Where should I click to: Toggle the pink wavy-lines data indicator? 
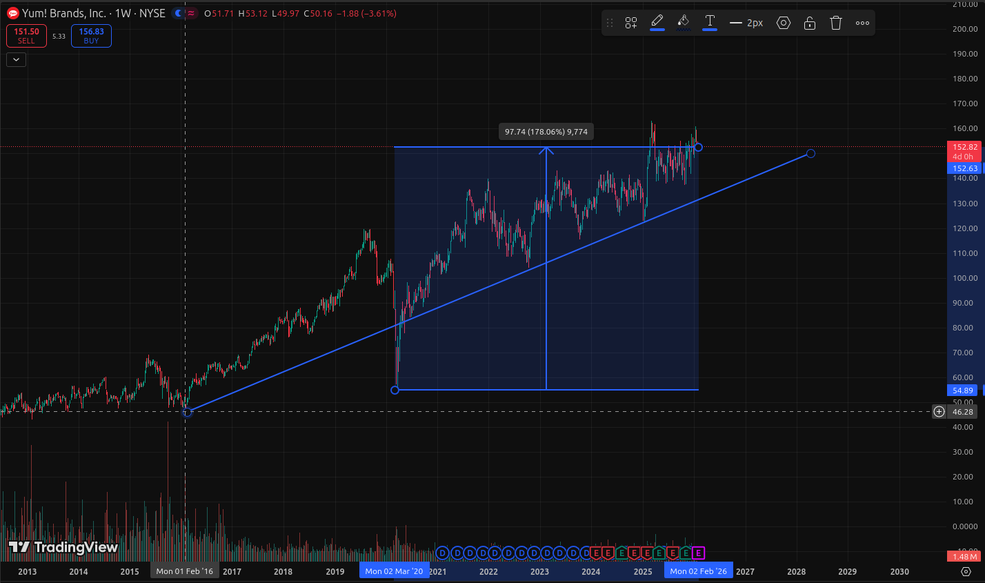point(191,13)
